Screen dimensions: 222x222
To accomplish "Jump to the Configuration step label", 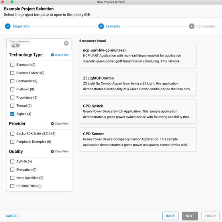I will 206,26.
